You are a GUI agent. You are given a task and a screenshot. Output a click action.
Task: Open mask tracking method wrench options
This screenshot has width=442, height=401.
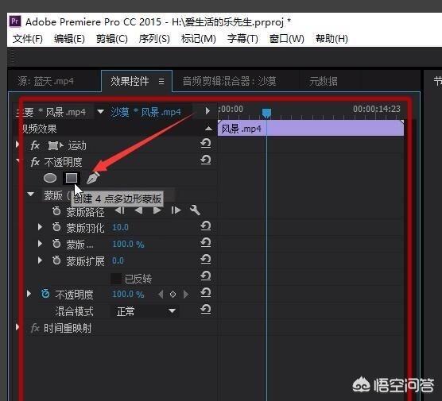[195, 210]
